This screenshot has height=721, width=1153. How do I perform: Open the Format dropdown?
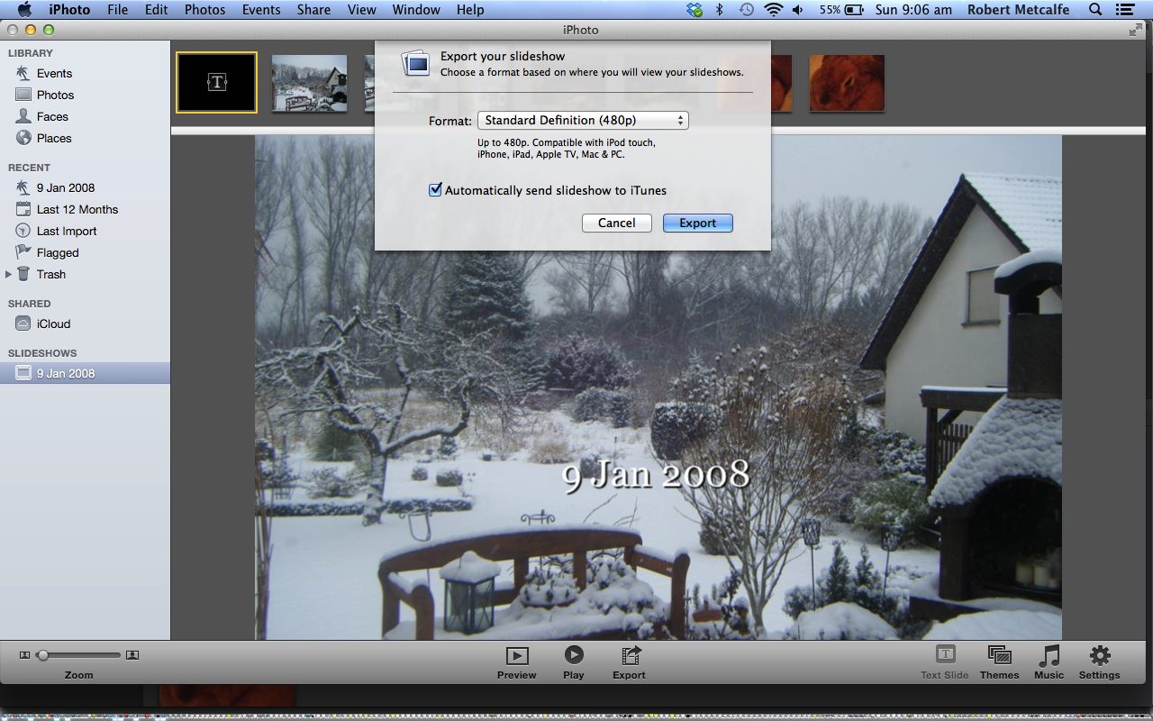pos(583,120)
